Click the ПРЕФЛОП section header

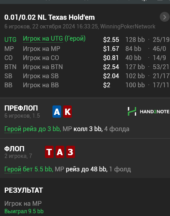coord(21,108)
